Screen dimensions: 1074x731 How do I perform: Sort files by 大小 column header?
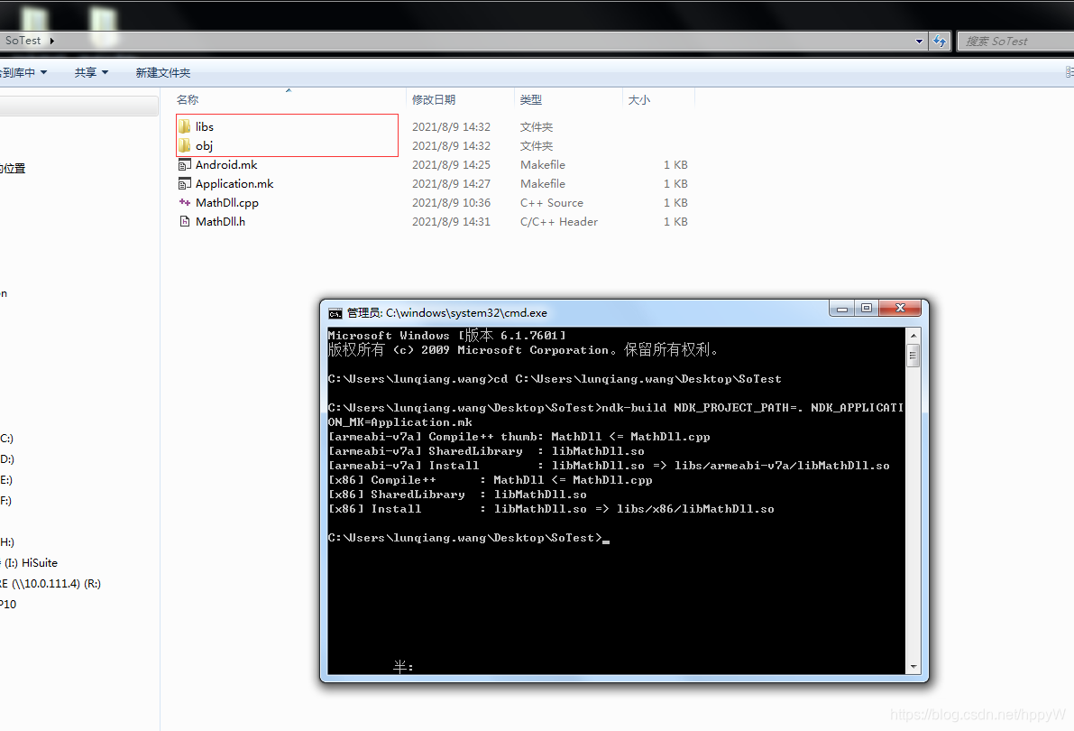(x=639, y=100)
